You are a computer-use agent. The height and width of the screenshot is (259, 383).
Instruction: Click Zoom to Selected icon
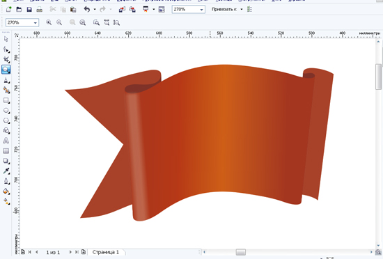72,22
